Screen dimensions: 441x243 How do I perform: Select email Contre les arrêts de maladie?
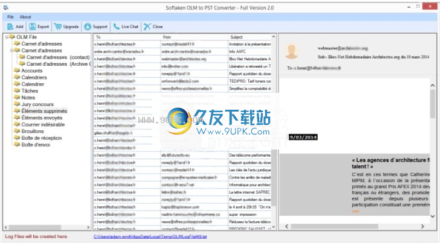(182, 177)
